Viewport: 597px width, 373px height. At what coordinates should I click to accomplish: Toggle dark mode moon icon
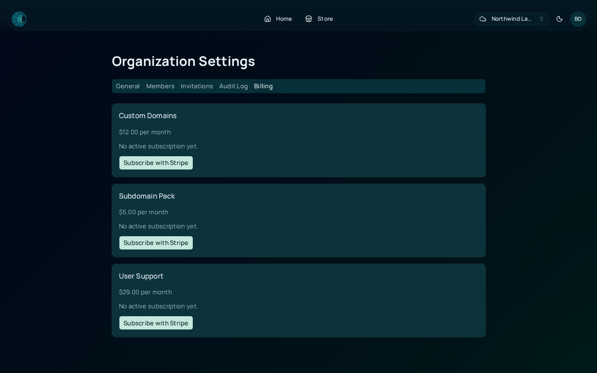pos(559,19)
